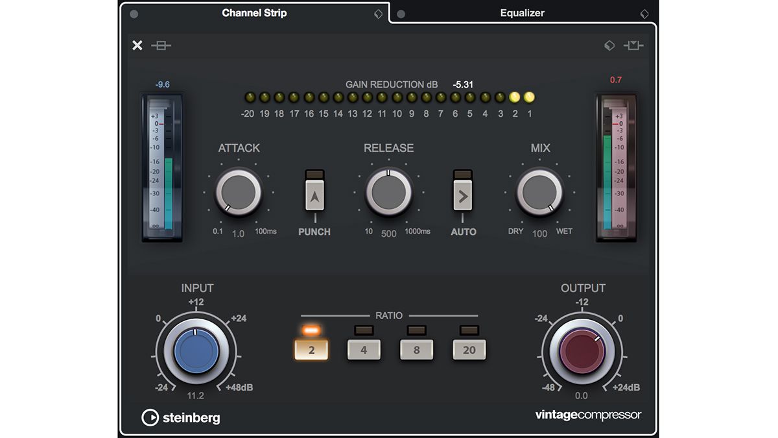Click the gain reduction value -5.31
The image size is (778, 438).
pos(463,84)
